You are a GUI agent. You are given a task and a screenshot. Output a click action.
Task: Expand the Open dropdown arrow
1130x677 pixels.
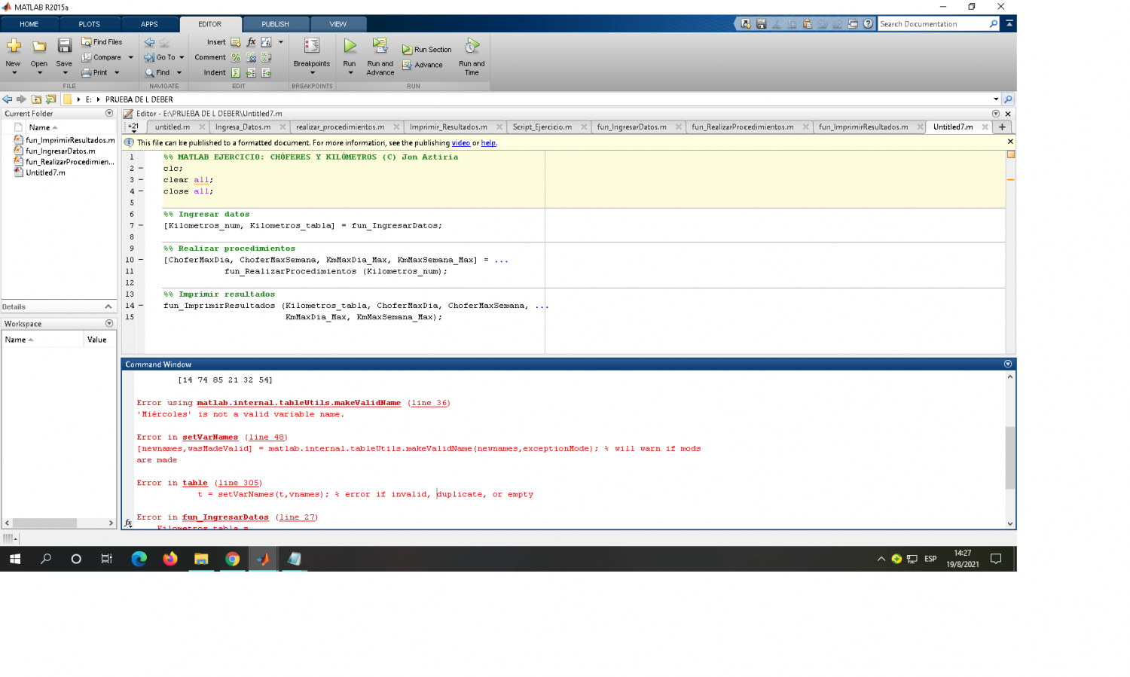[39, 73]
